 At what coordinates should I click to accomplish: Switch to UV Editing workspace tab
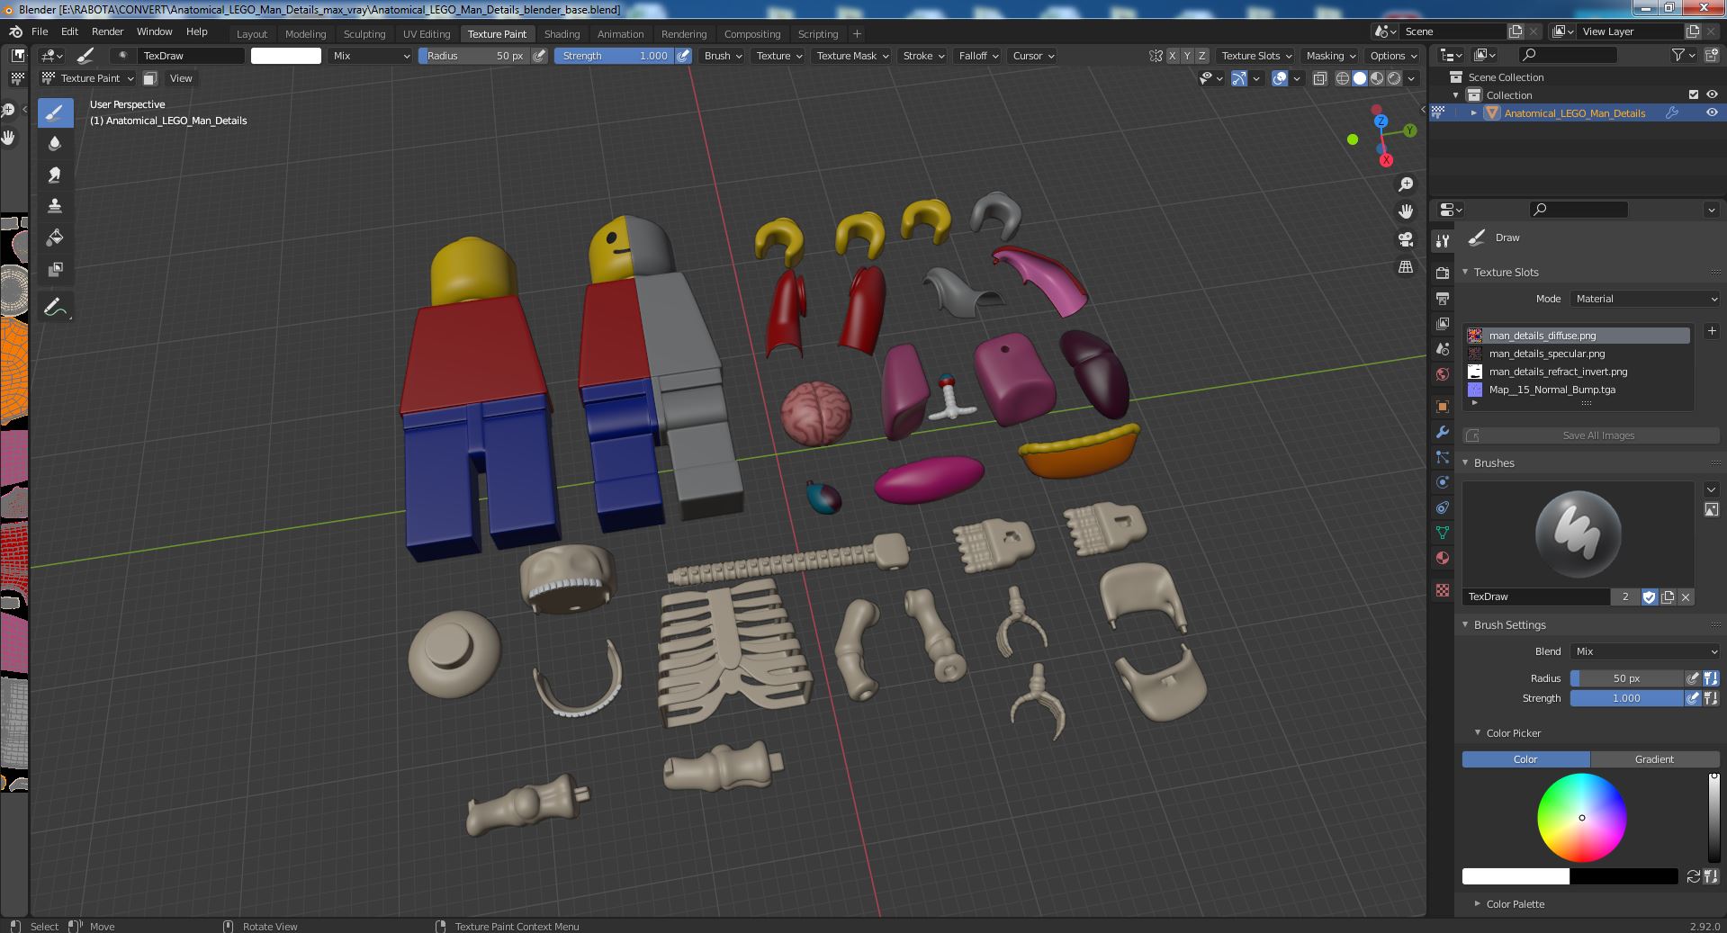pyautogui.click(x=427, y=34)
